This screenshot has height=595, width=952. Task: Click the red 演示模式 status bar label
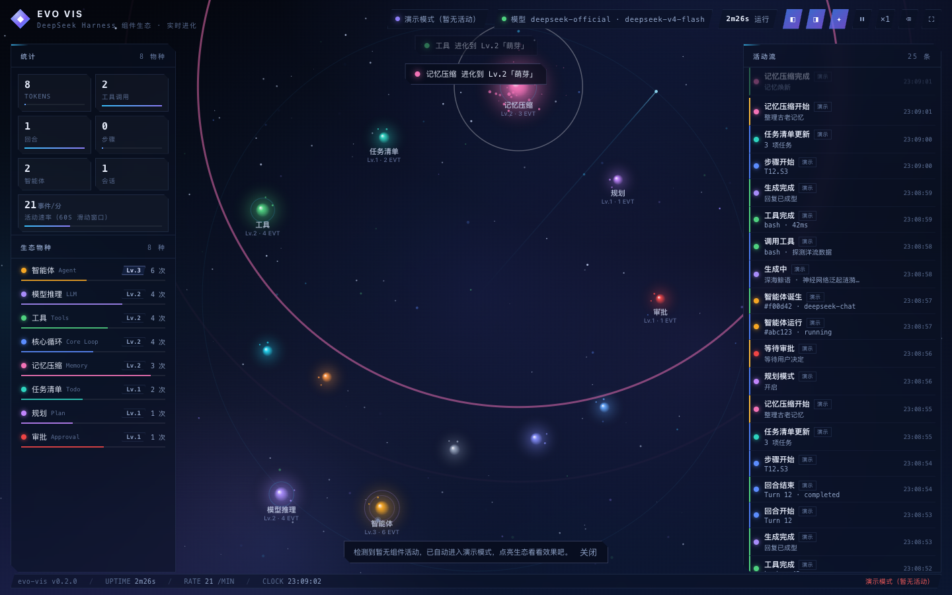[898, 582]
